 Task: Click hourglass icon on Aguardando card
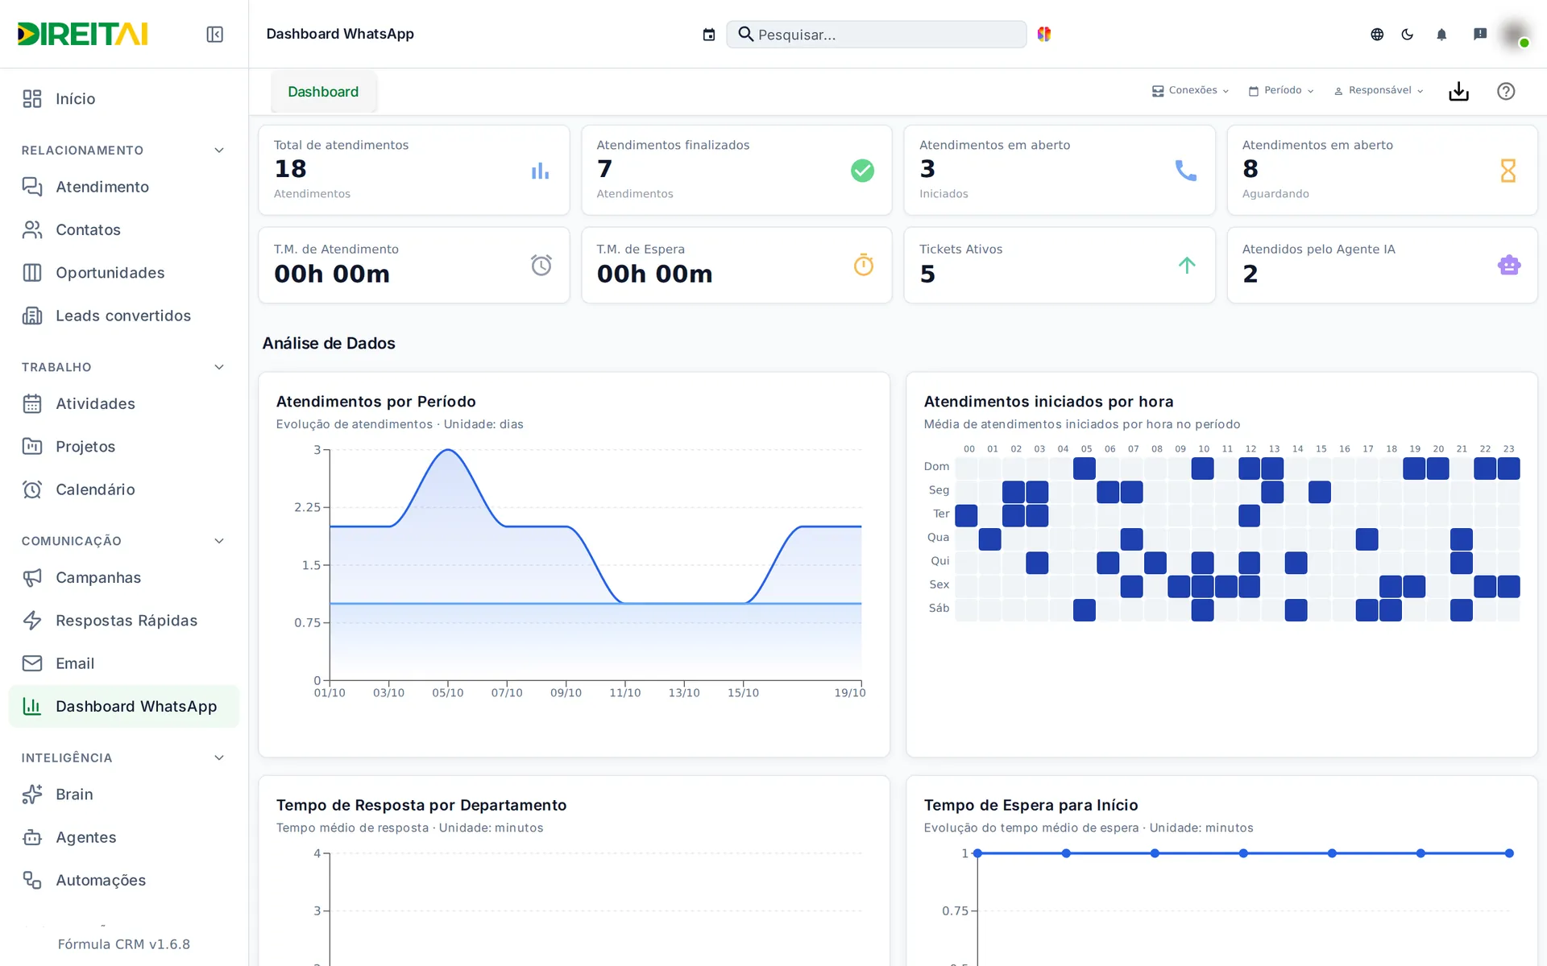pos(1508,171)
